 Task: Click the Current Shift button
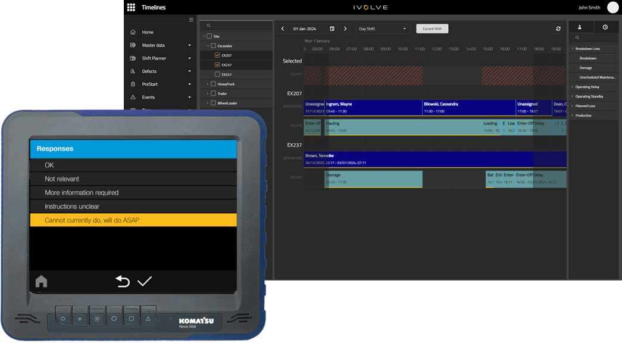(x=432, y=29)
